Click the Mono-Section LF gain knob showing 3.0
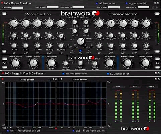Image resolution: width=161 pixels, height=134 pixels. [14, 23]
